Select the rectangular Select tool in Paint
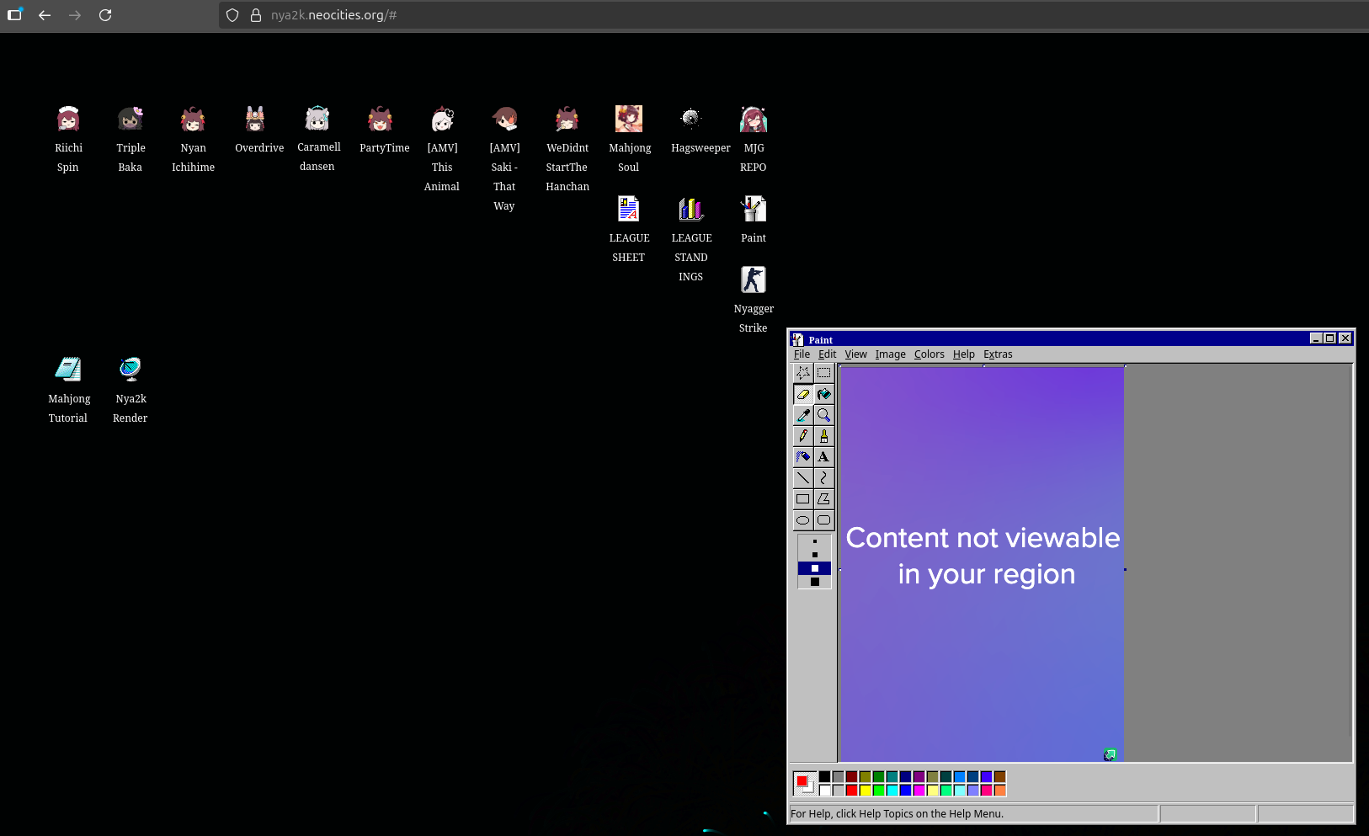Image resolution: width=1369 pixels, height=836 pixels. click(x=823, y=373)
